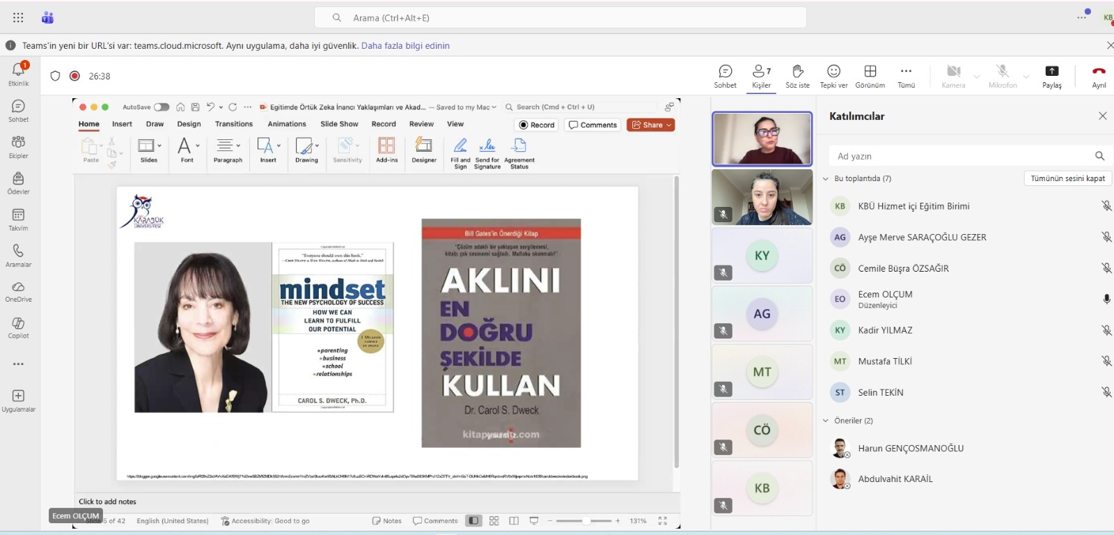This screenshot has width=1114, height=535.
Task: Collapse the Öneriler suggestions group
Action: [x=826, y=421]
